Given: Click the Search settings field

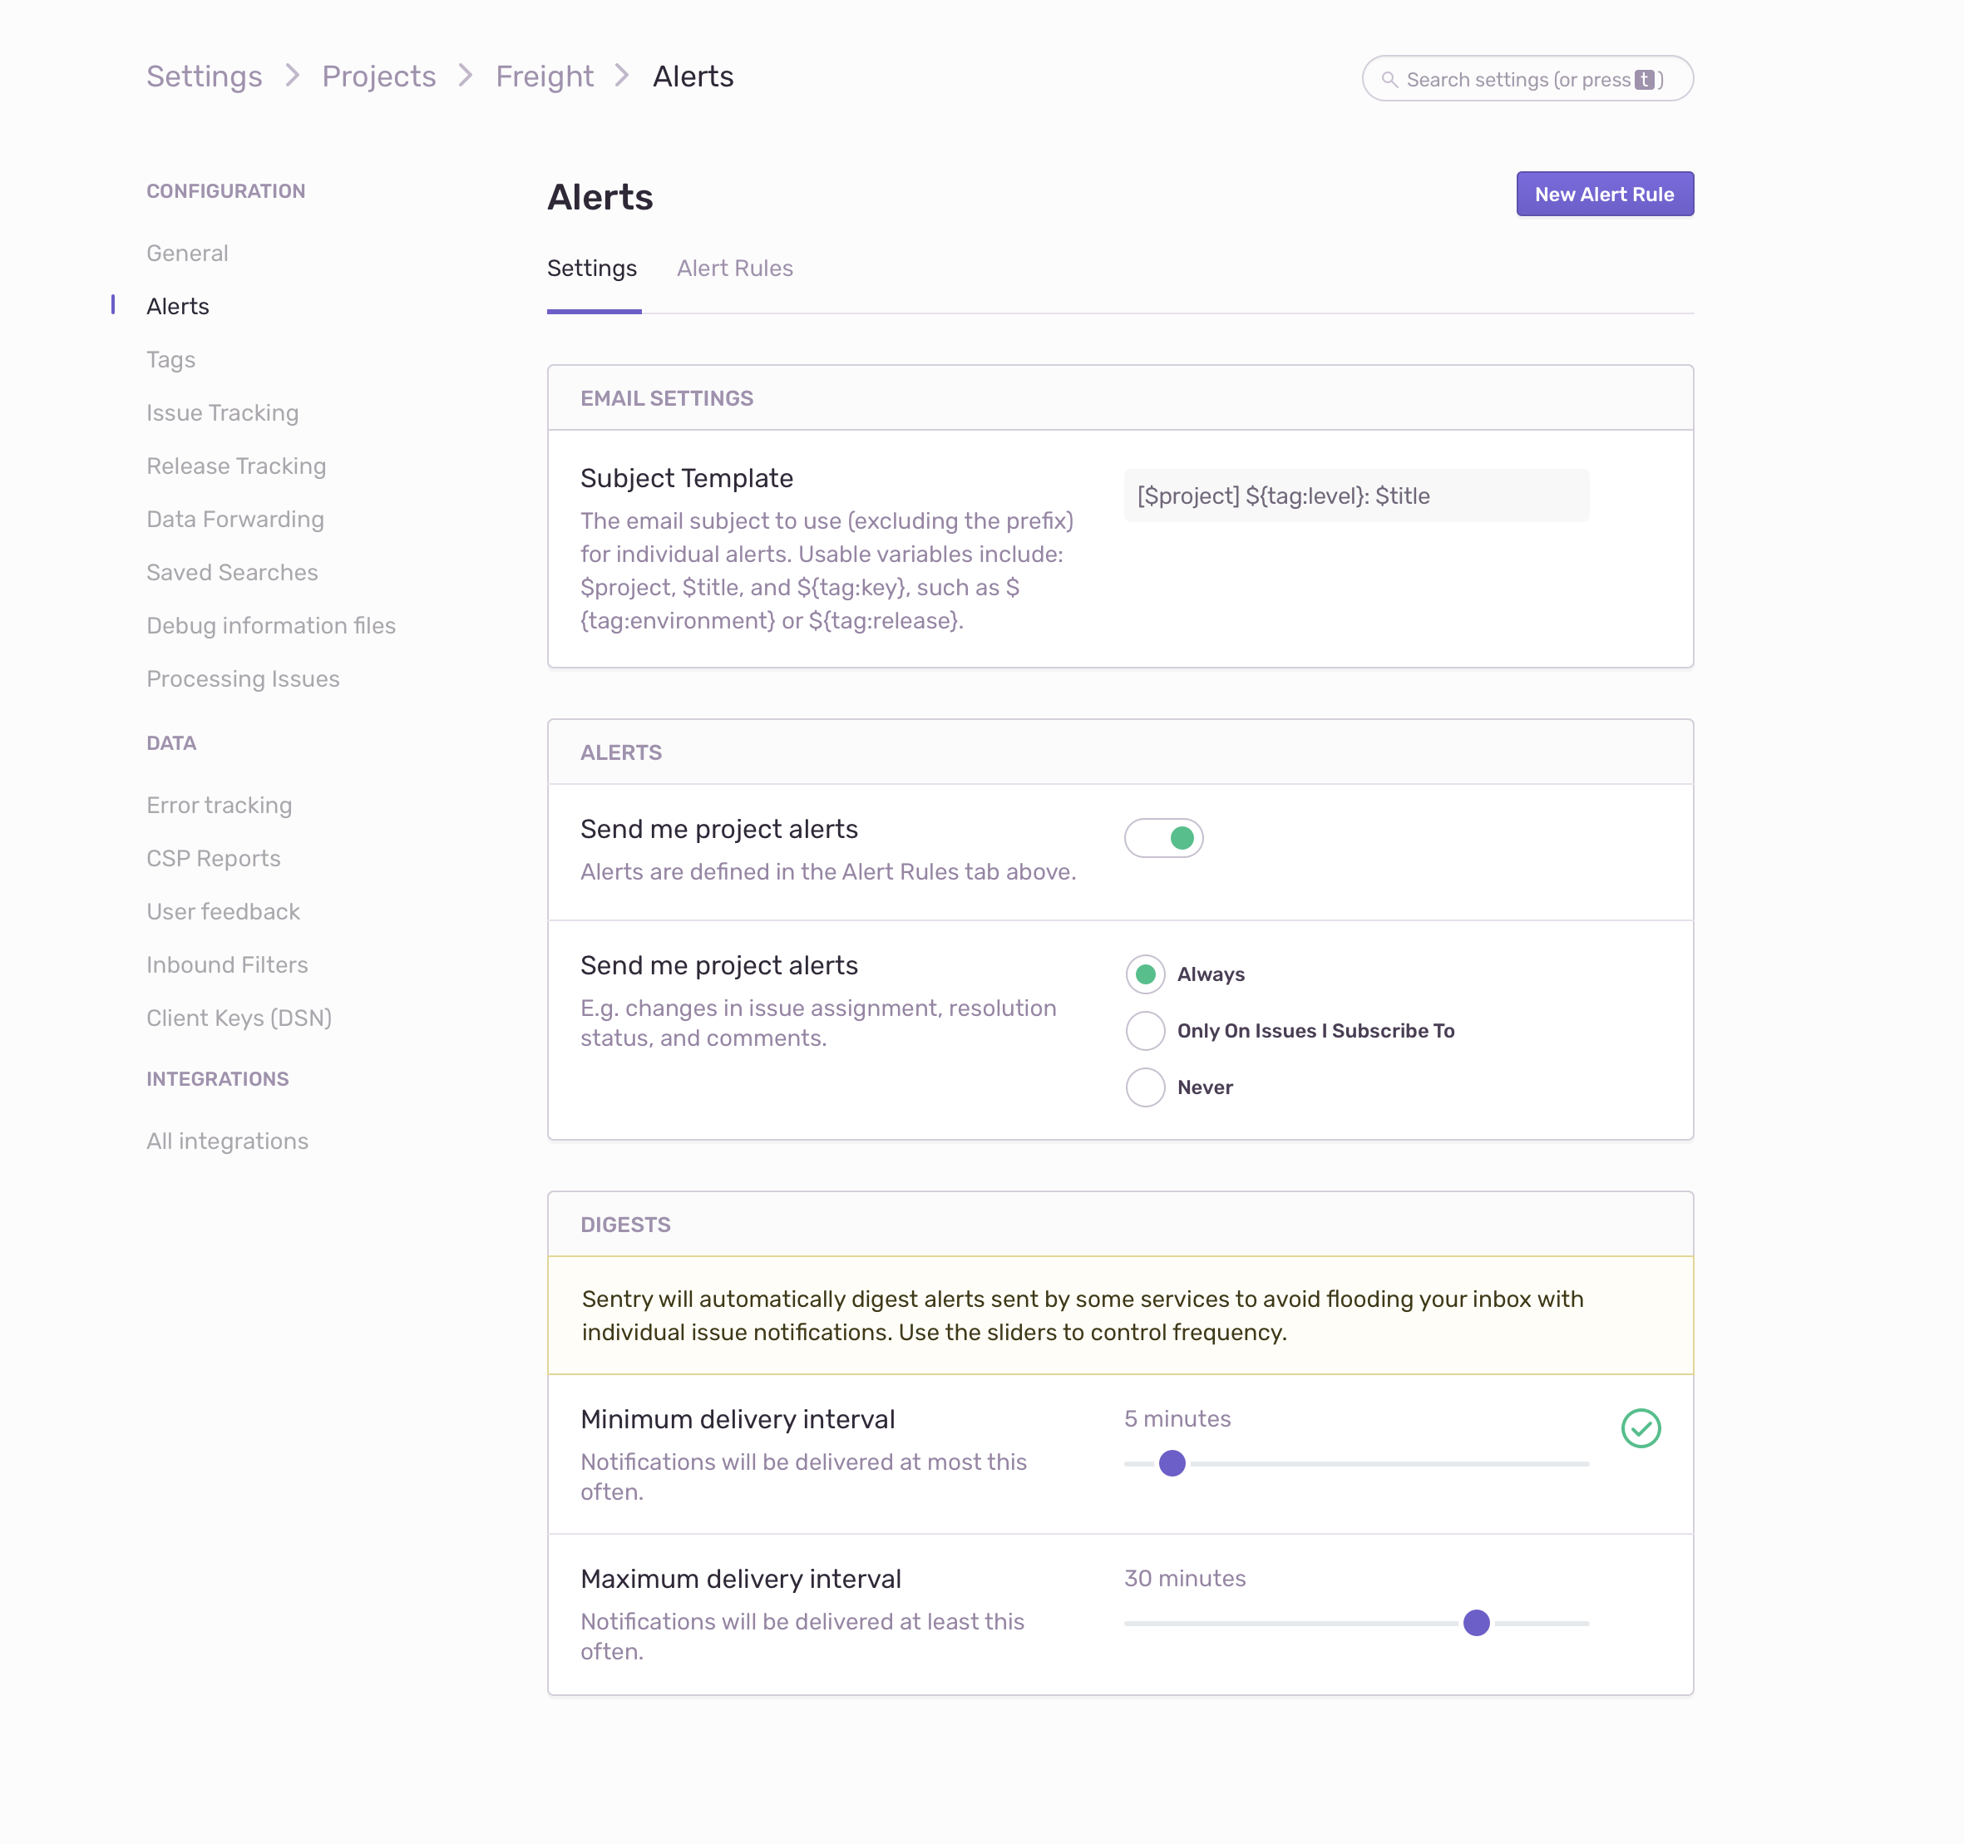Looking at the screenshot, I should coord(1527,79).
